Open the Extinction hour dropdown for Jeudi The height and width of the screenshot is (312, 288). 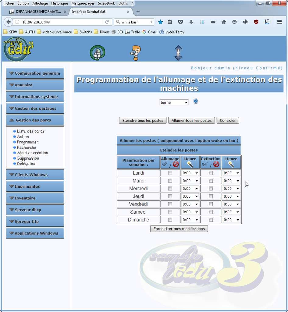pyautogui.click(x=231, y=197)
